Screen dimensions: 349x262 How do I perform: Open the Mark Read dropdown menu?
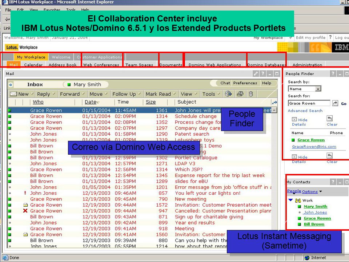pos(174,94)
